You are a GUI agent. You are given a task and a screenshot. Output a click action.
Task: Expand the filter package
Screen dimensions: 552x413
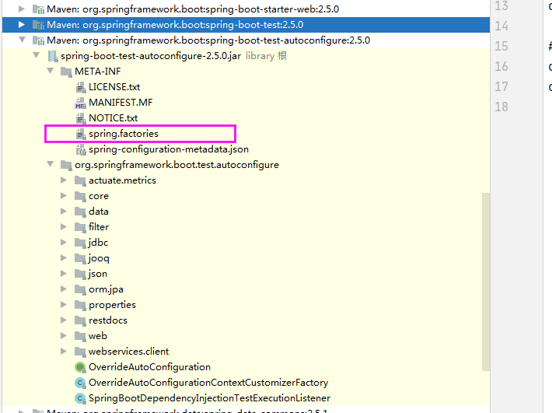coord(64,227)
